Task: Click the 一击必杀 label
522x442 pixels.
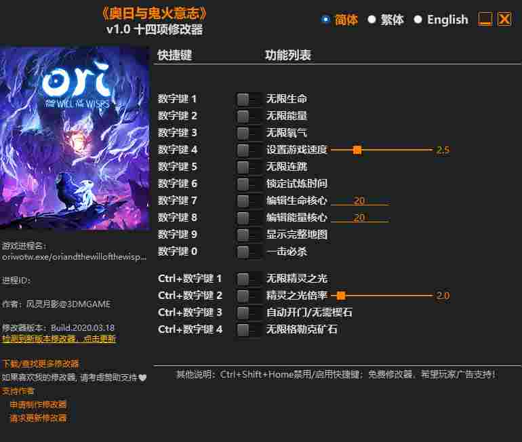Action: pos(286,252)
